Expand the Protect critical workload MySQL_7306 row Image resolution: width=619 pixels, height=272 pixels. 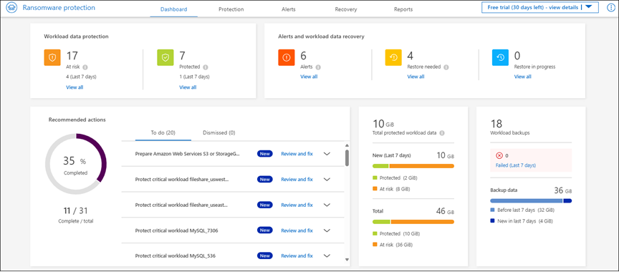(327, 230)
